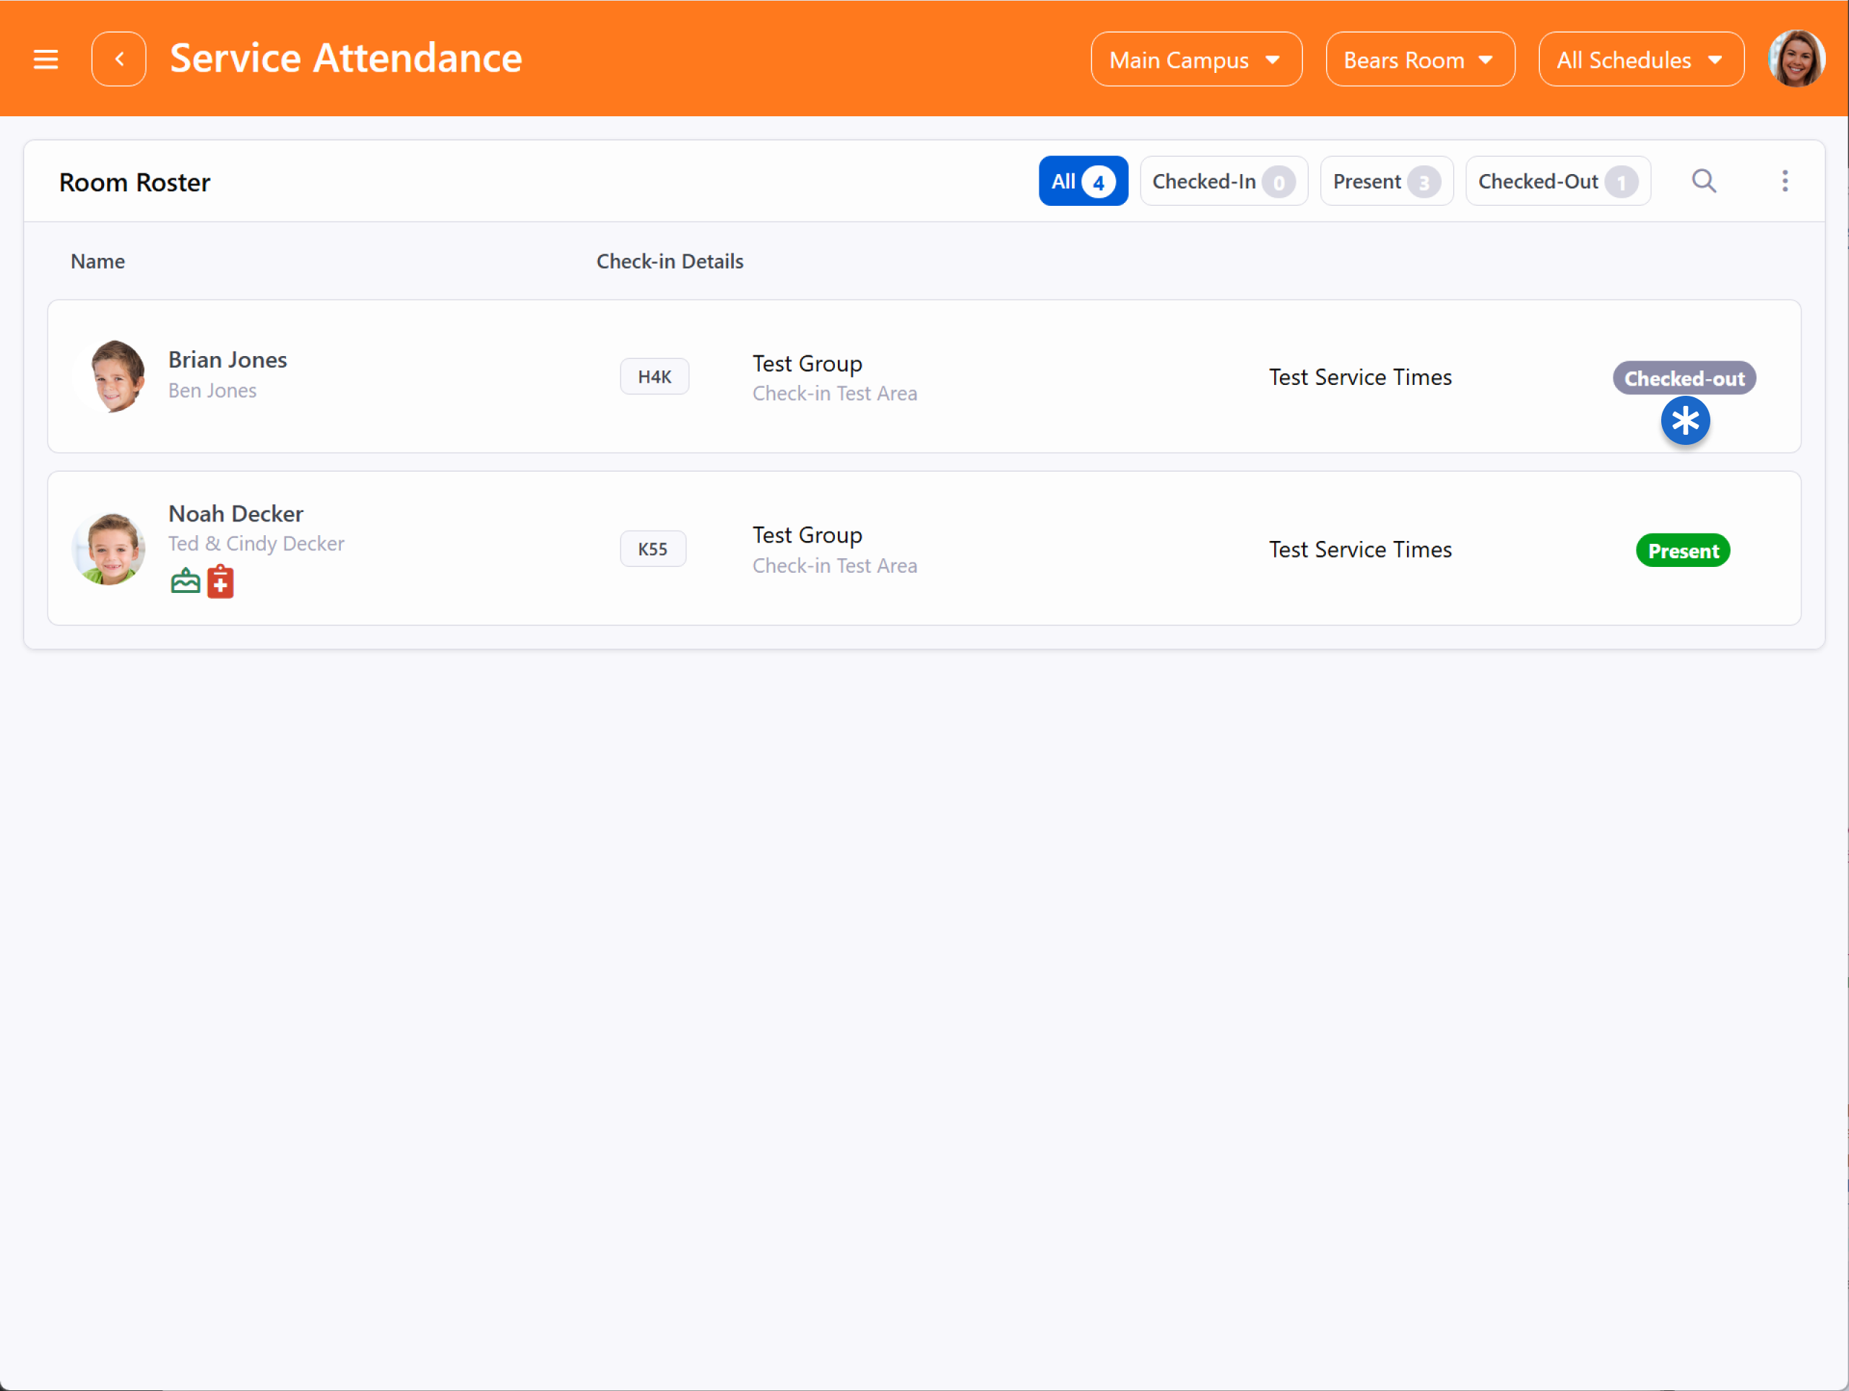The image size is (1849, 1391).
Task: Click Noah Decker's Present status badge
Action: tap(1683, 551)
